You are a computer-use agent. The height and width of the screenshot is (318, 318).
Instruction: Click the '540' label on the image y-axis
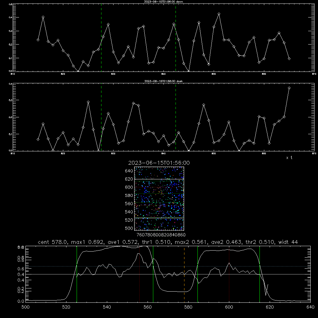tap(129, 212)
